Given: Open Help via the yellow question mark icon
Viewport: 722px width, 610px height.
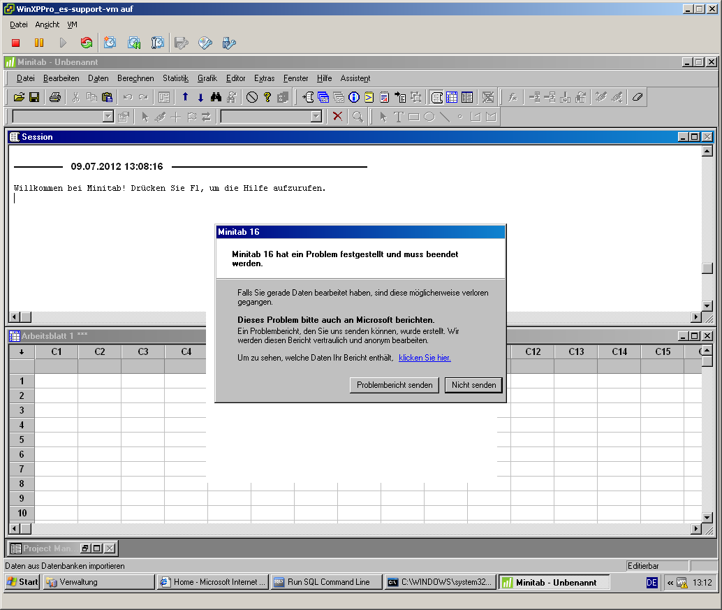Looking at the screenshot, I should [x=267, y=97].
